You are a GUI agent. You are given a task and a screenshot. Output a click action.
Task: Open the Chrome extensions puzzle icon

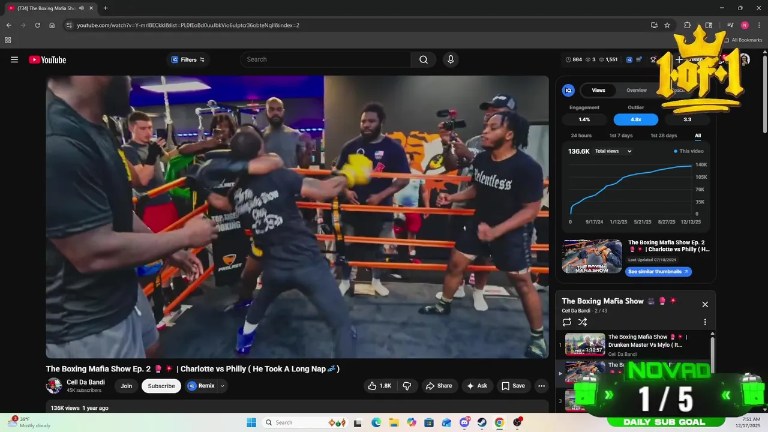(688, 25)
